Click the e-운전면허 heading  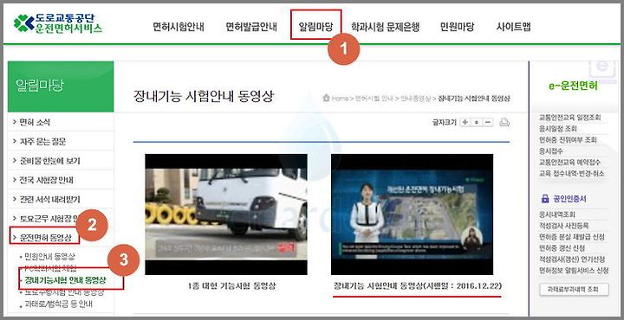pos(573,86)
